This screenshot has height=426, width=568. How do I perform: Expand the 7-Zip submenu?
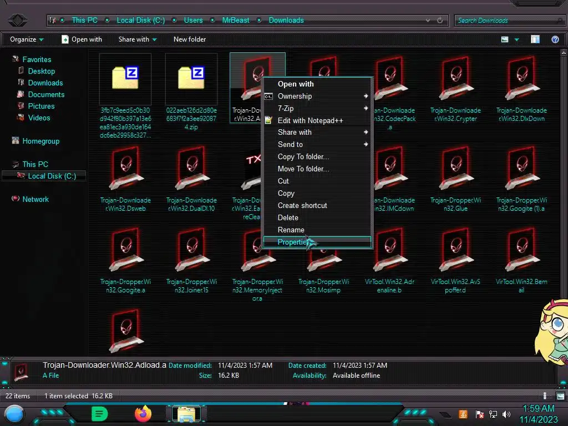(317, 108)
